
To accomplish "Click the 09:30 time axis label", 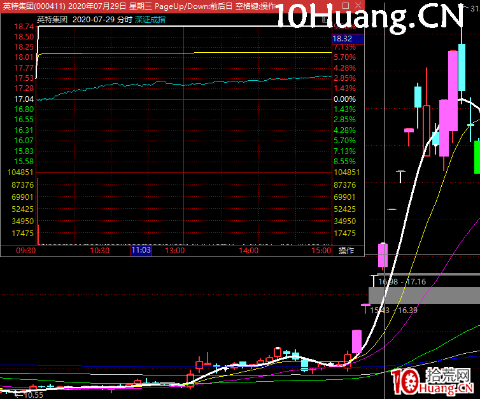I will (25, 251).
